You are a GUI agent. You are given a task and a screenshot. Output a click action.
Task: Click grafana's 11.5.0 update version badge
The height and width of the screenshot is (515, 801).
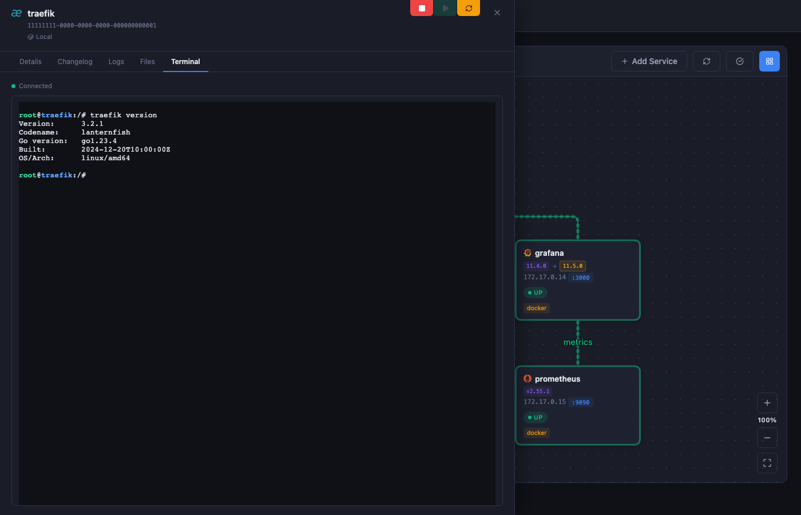coord(573,266)
